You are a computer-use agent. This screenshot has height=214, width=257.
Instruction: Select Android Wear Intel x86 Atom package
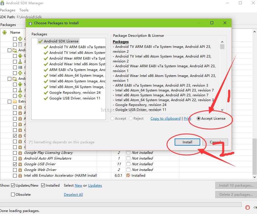point(77,64)
